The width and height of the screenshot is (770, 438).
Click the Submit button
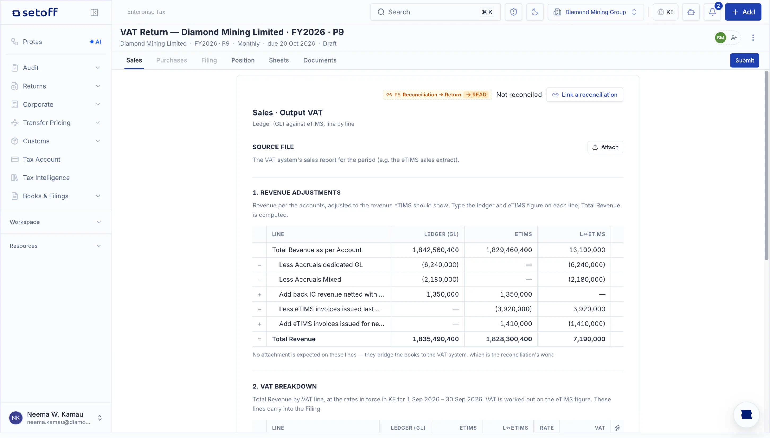745,60
